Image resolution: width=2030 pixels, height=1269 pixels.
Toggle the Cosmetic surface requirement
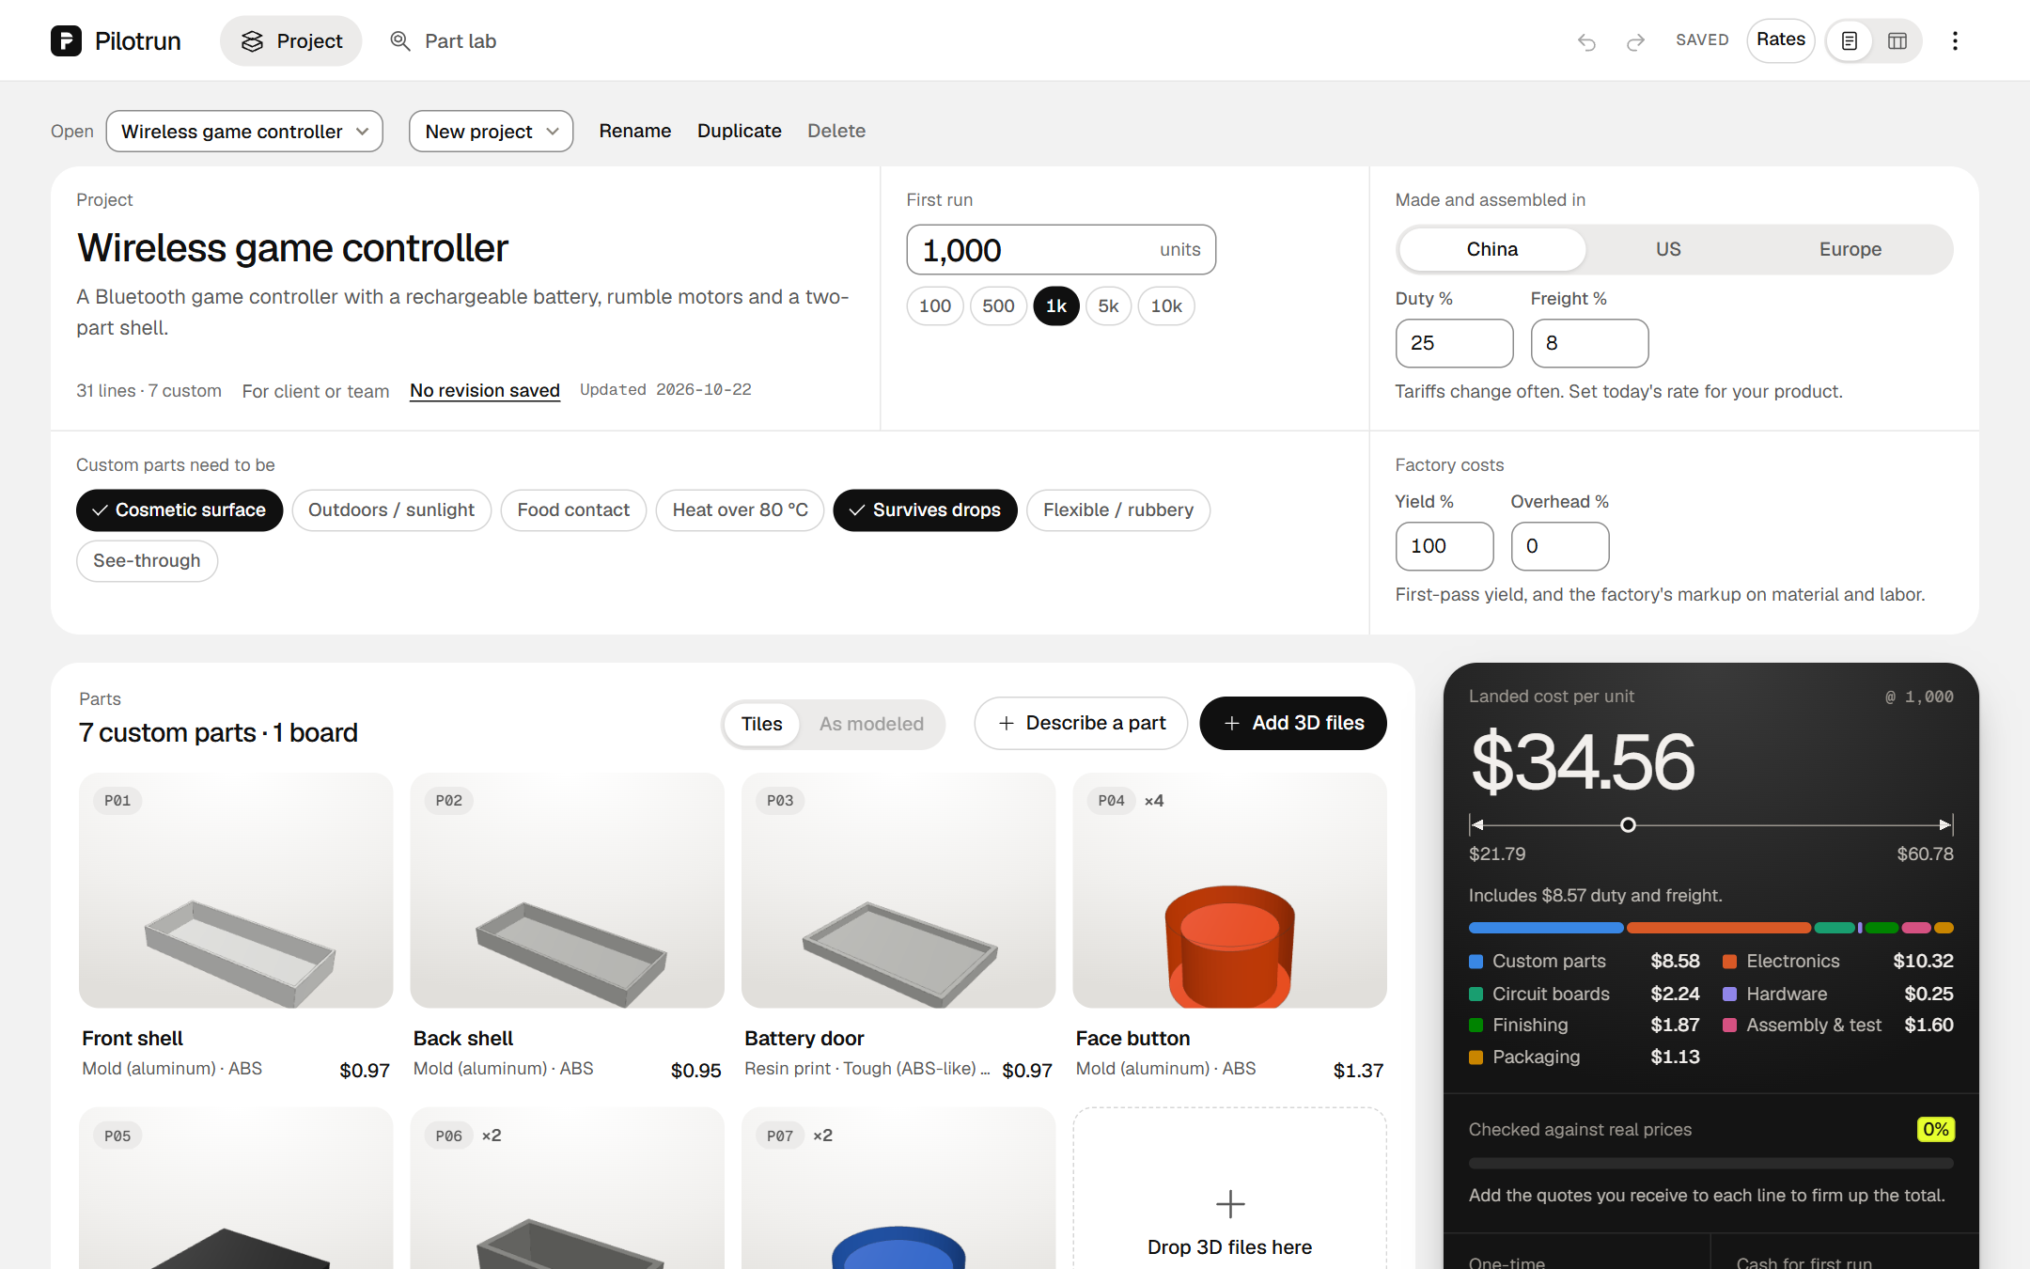pos(180,510)
